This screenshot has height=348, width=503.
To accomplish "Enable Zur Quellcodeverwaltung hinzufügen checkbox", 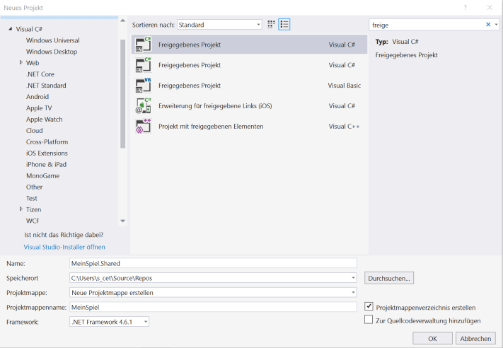I will pyautogui.click(x=369, y=320).
